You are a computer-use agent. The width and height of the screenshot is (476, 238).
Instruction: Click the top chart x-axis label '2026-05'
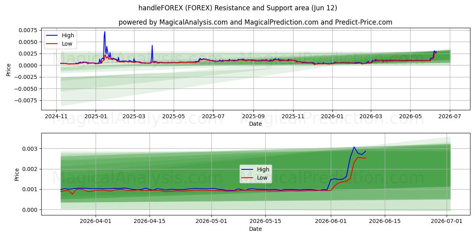pos(410,117)
